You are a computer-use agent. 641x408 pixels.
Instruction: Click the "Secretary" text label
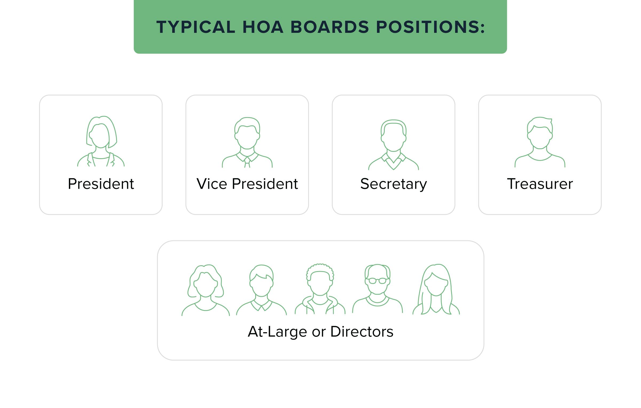pyautogui.click(x=394, y=184)
